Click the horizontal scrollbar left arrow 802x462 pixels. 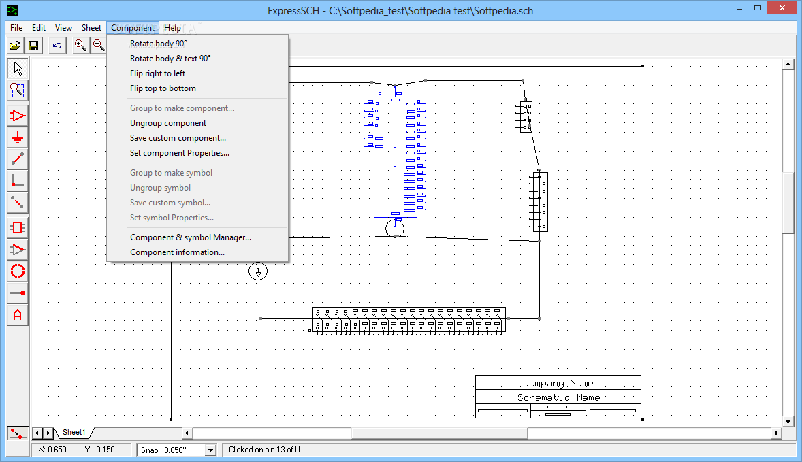187,433
